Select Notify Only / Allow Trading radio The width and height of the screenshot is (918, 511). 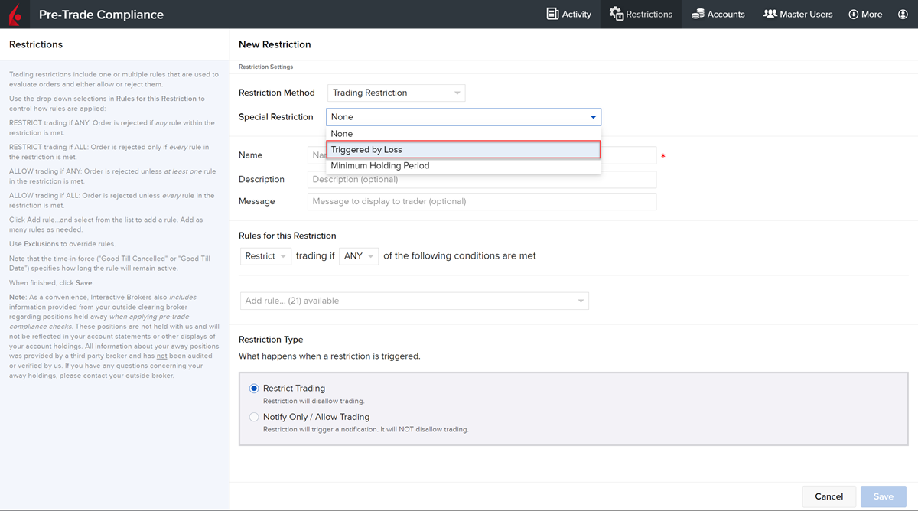255,418
